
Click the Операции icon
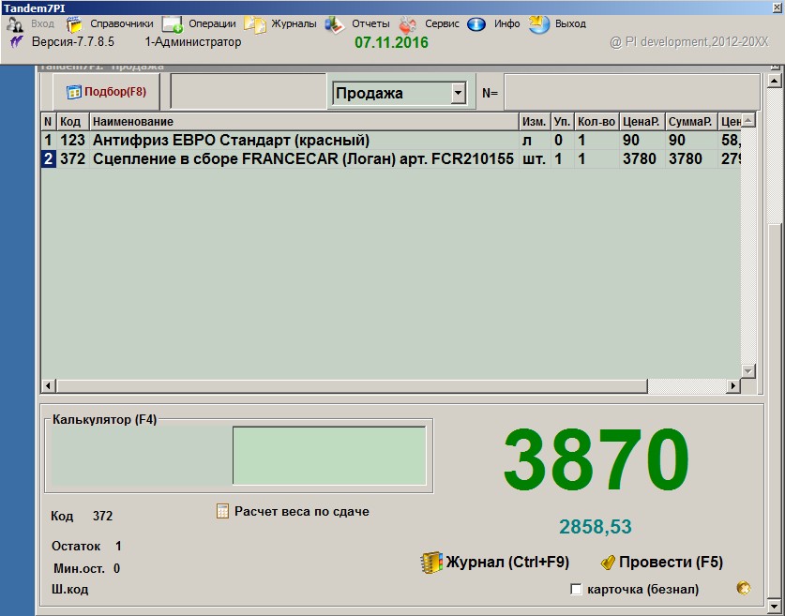pos(173,24)
